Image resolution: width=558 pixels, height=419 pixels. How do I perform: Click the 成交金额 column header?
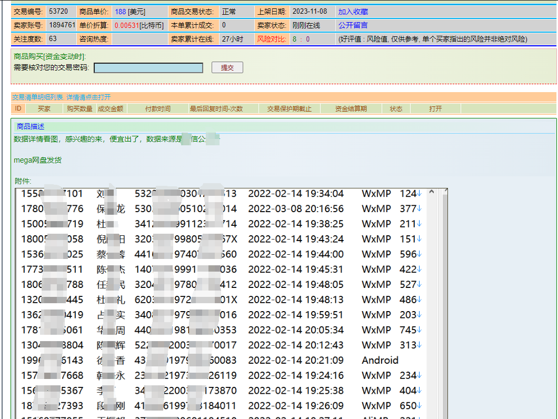coord(111,108)
